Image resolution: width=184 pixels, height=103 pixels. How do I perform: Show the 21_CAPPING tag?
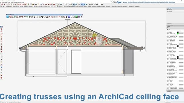[167, 79]
